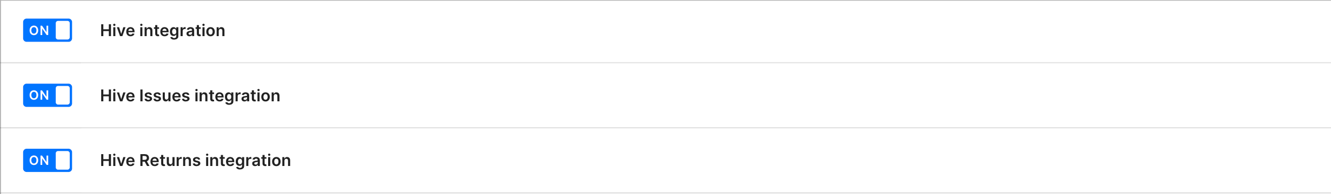Toggle the Hive Returns integration switch
This screenshot has height=194, width=1331.
48,161
